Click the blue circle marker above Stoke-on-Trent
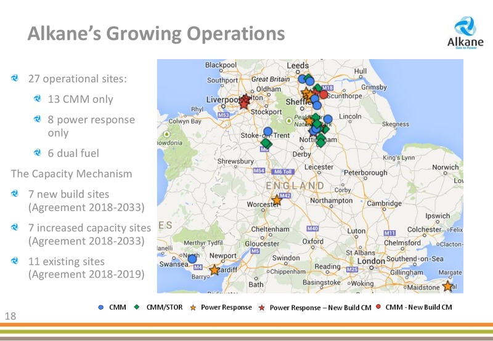The width and height of the screenshot is (493, 341). [x=268, y=132]
